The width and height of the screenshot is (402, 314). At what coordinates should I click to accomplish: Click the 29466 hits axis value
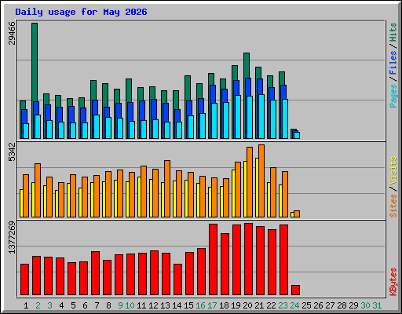(x=12, y=33)
